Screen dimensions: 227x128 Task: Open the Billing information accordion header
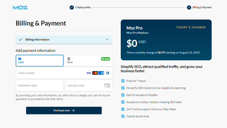click(64, 40)
